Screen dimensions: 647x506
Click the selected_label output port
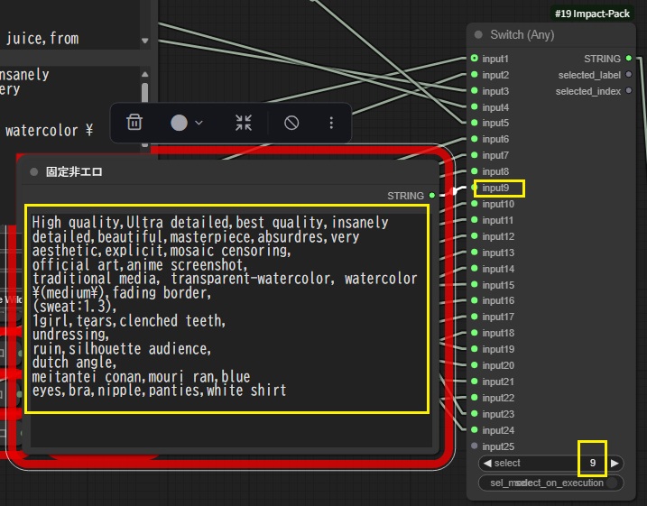629,75
